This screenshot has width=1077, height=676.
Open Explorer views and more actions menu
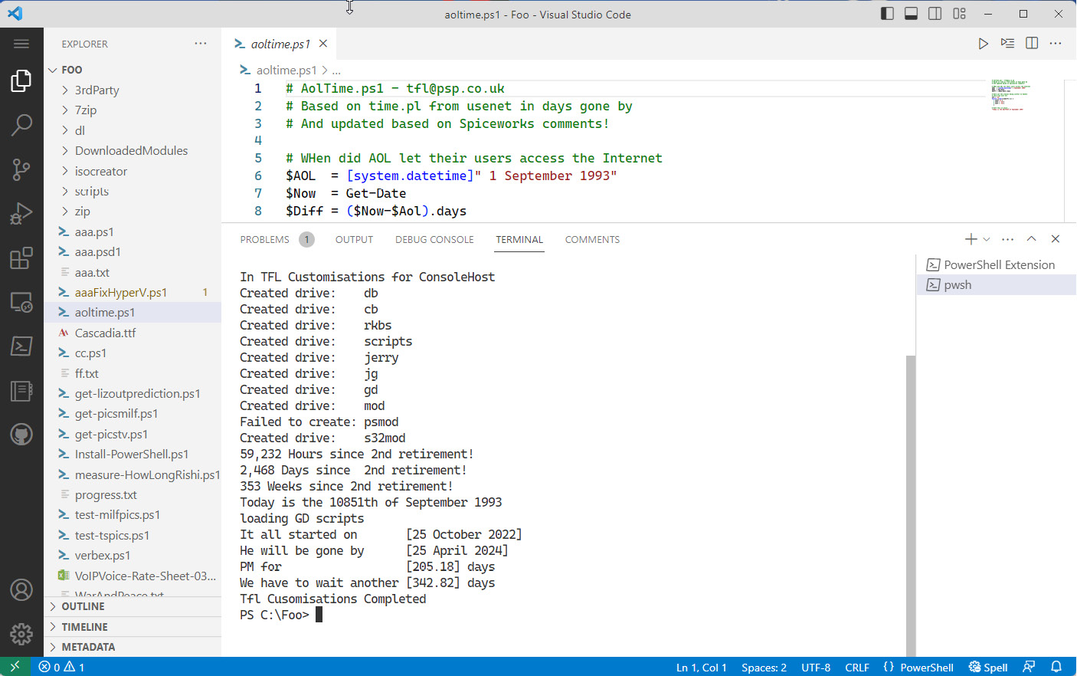pyautogui.click(x=201, y=44)
